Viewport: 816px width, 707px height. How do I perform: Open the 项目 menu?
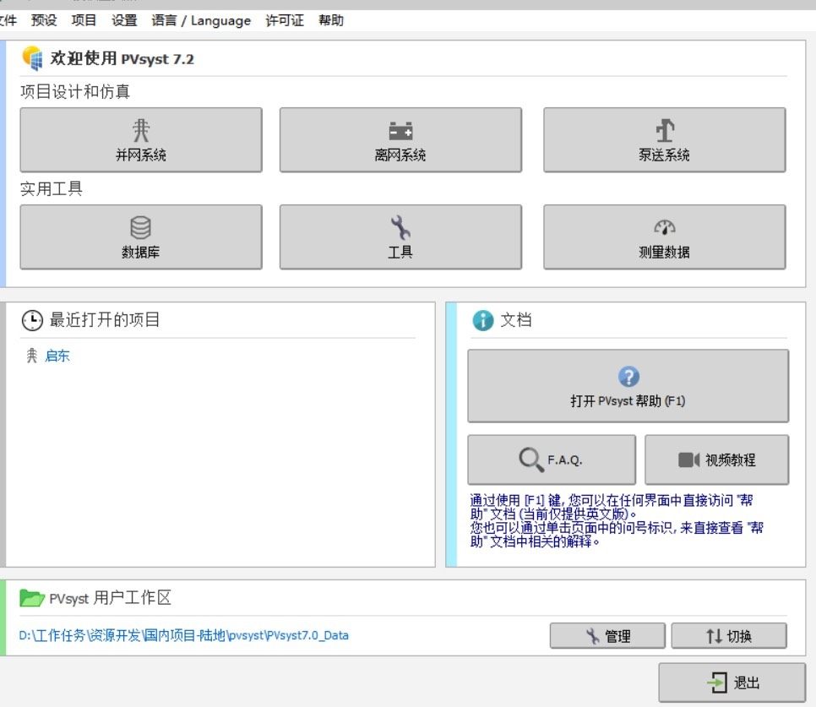tap(84, 20)
